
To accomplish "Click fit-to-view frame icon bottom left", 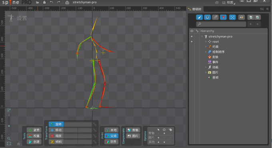I will coord(9,144).
